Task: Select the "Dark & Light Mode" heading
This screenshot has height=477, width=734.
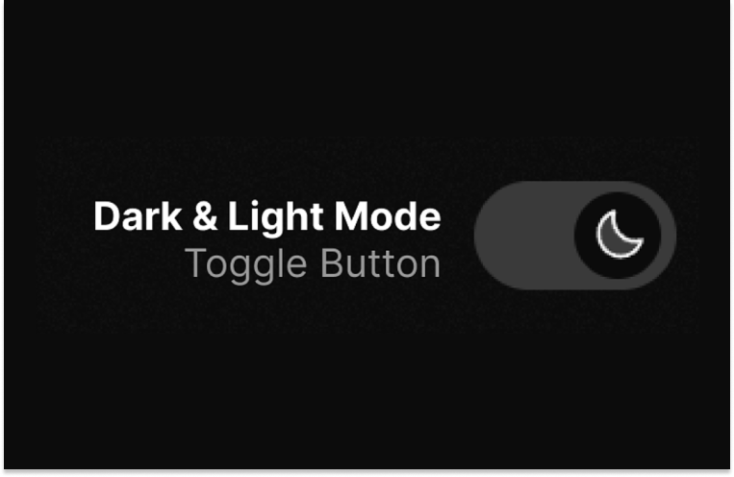Action: click(267, 216)
